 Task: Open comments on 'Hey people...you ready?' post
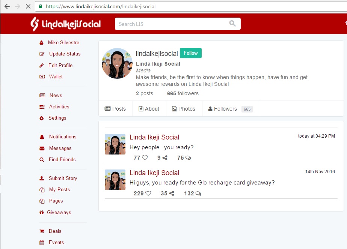coord(188,158)
